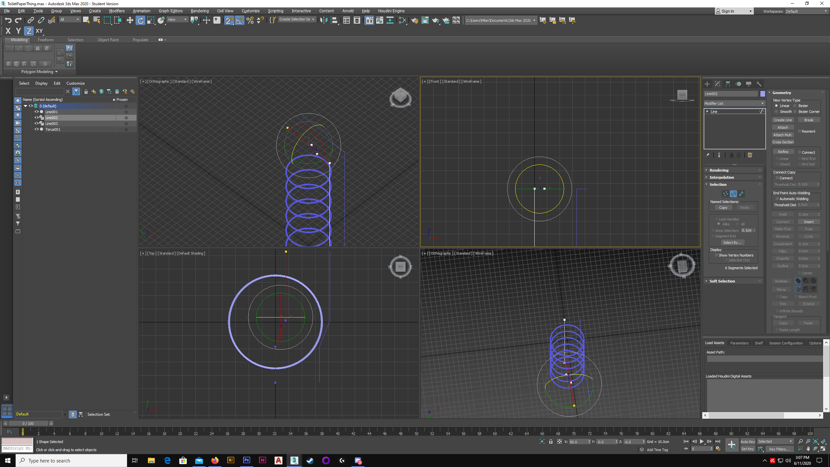This screenshot has height=467, width=830.
Task: Click the Select By... button
Action: pyautogui.click(x=732, y=243)
